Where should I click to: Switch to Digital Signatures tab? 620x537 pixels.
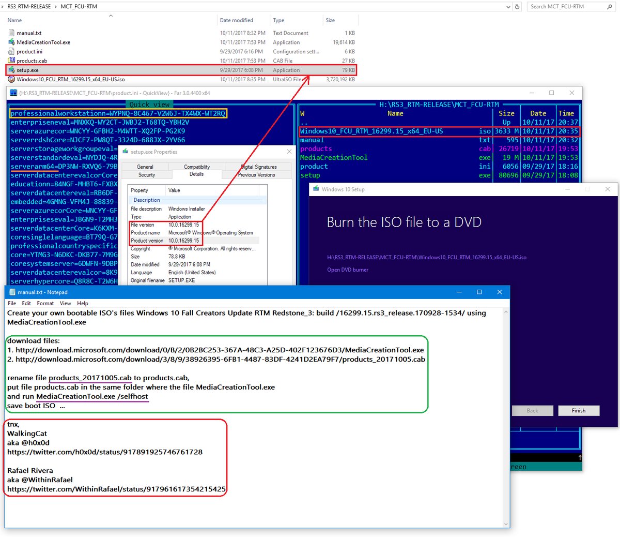pyautogui.click(x=259, y=167)
